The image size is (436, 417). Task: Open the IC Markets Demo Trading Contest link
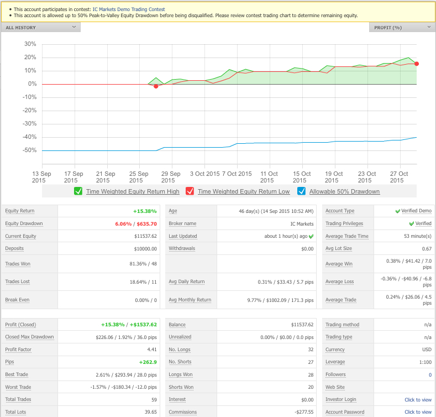coord(129,9)
